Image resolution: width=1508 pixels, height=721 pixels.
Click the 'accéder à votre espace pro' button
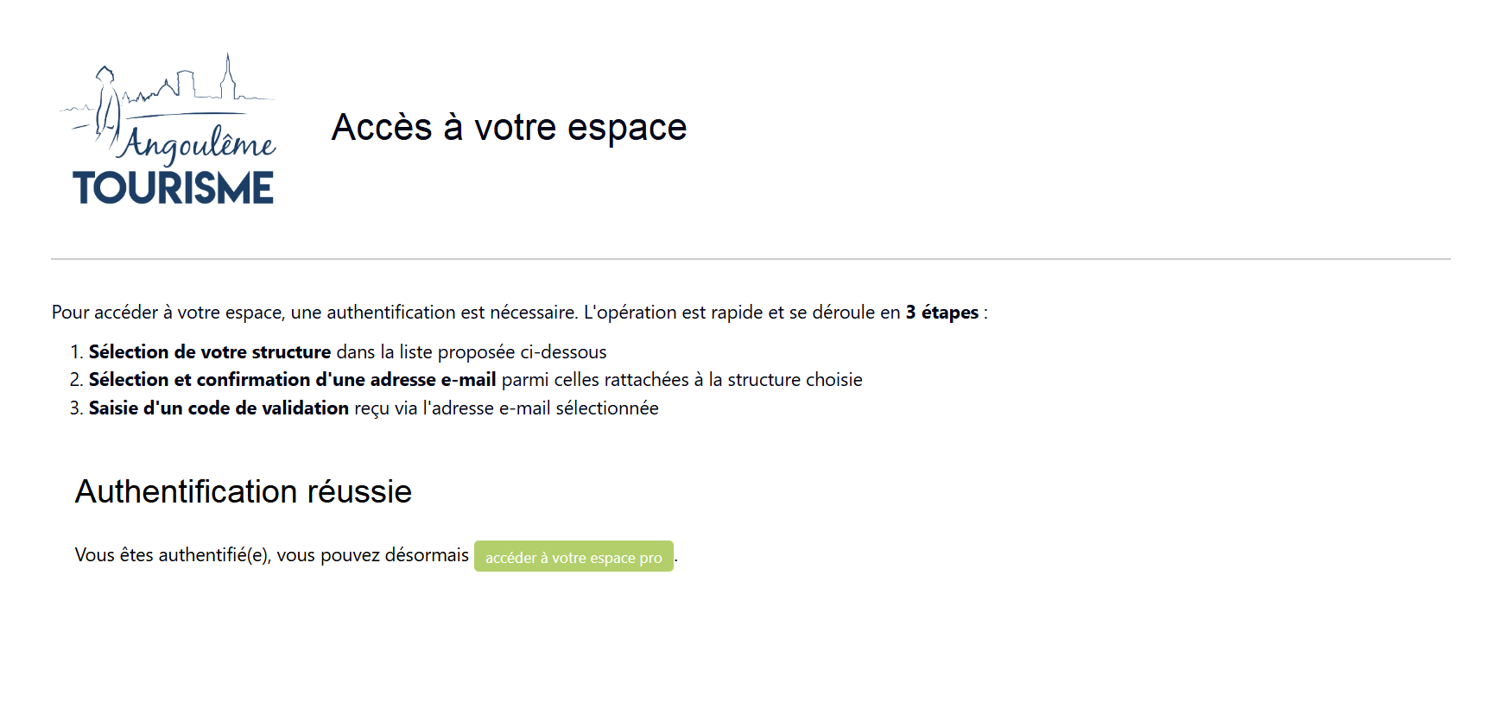[x=573, y=557]
